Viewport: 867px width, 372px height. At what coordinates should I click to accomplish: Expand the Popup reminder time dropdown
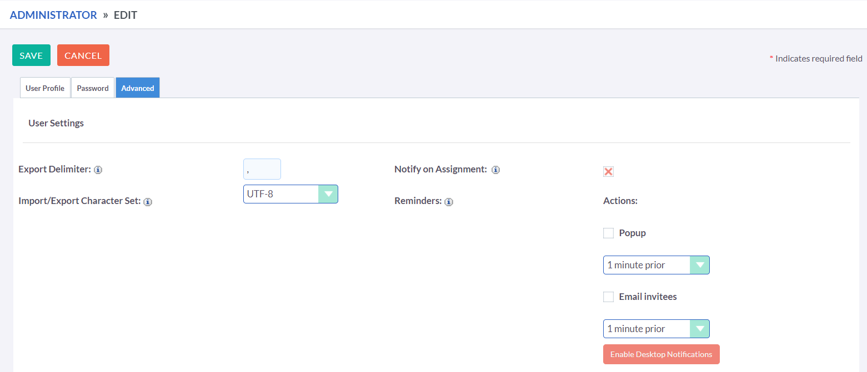click(656, 265)
